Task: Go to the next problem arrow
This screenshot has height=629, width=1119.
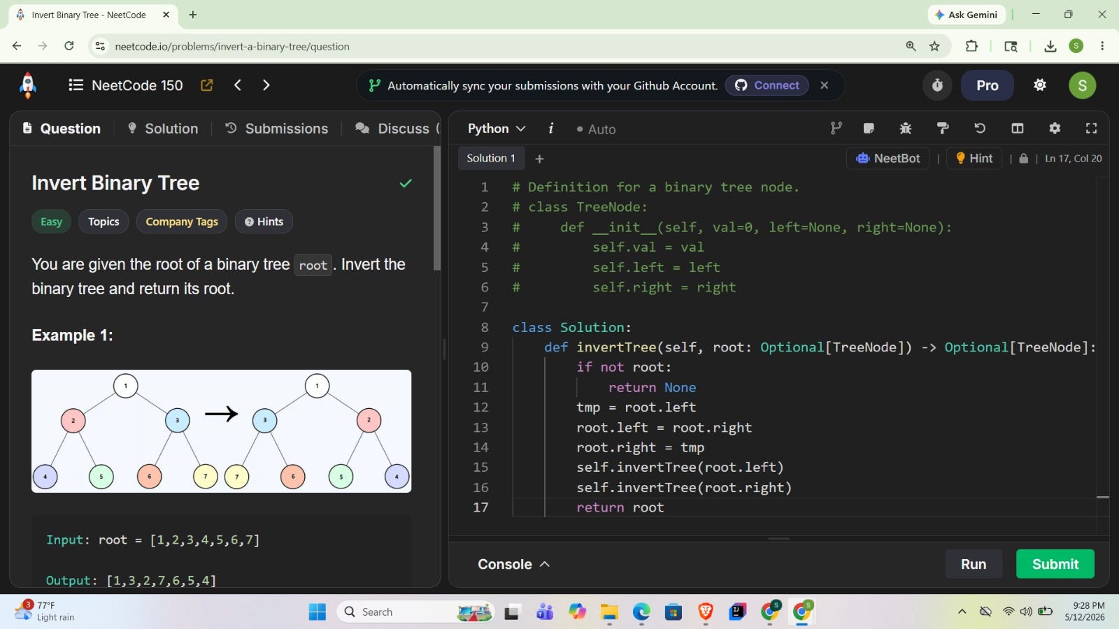Action: (x=266, y=85)
